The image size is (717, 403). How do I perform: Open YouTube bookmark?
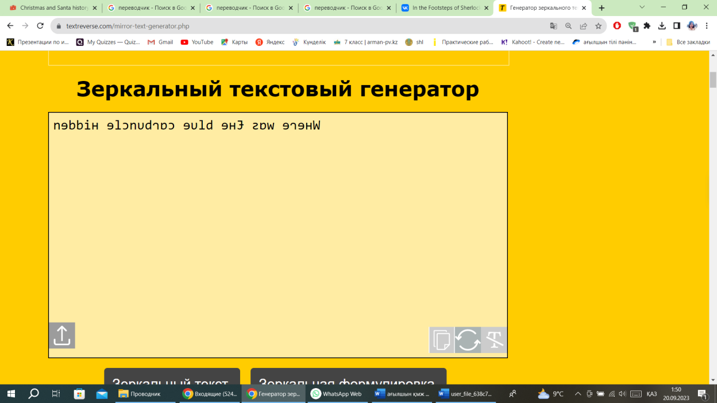[197, 42]
